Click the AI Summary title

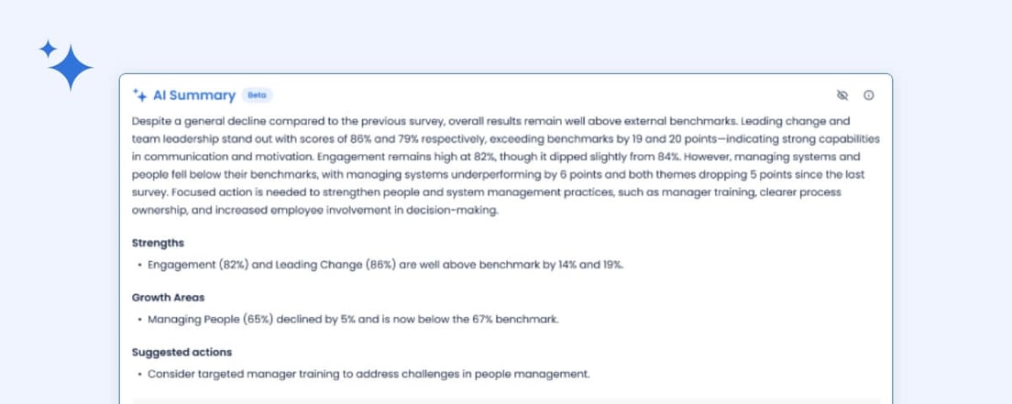point(194,95)
